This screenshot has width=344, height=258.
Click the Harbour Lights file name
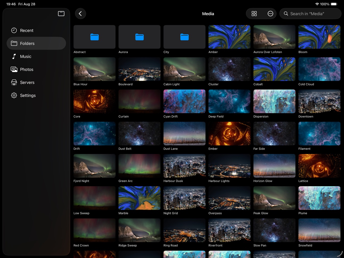point(219,181)
